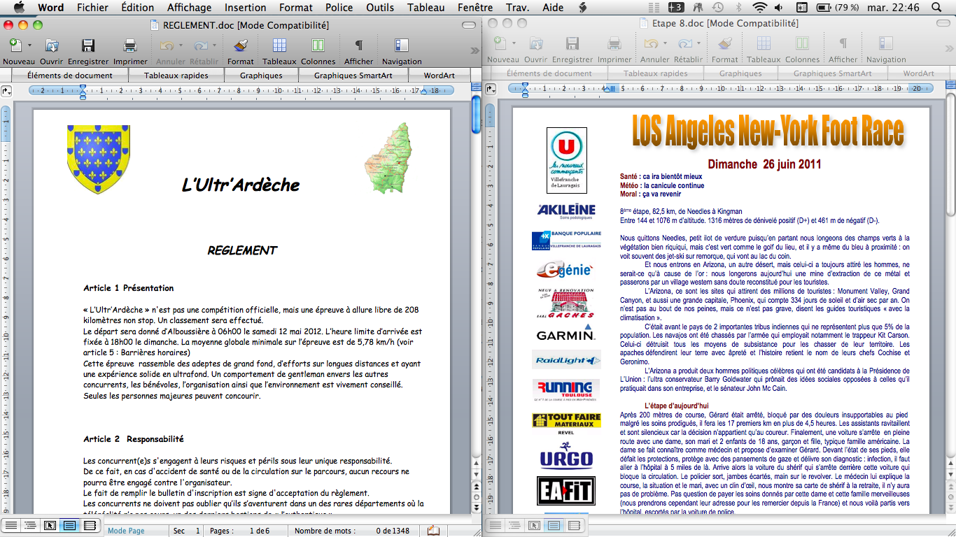The height and width of the screenshot is (537, 956).
Task: Redo with Rétablir icon in Etape 8.doc
Action: click(x=684, y=44)
